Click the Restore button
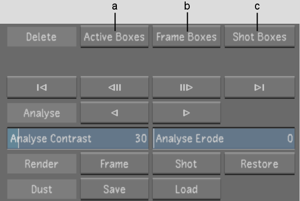Screen dimensions: 300x201 (260, 164)
